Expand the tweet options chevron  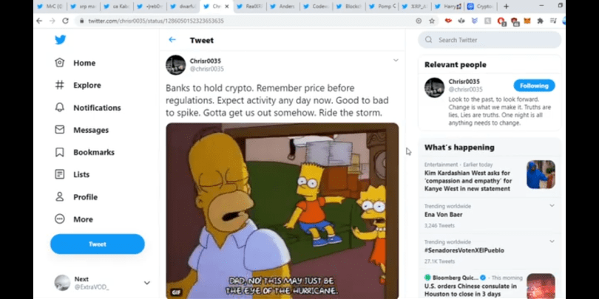(x=396, y=61)
